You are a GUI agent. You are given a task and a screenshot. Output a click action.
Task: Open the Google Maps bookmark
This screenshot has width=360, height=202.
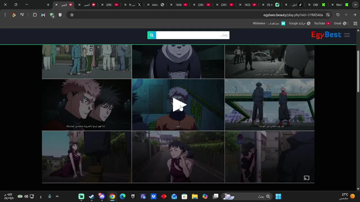(x=300, y=23)
